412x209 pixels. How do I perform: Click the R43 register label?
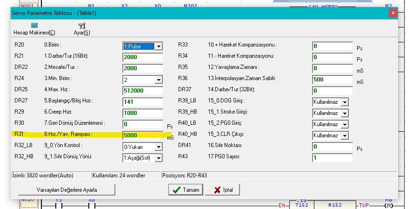tap(183, 156)
